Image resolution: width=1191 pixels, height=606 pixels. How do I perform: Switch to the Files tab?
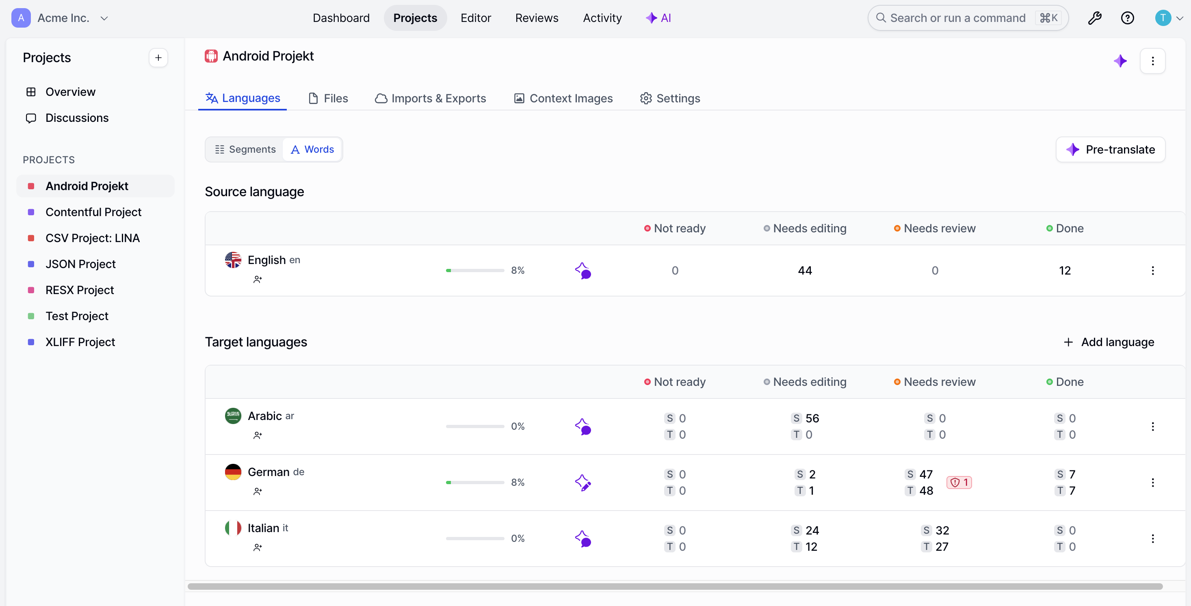(x=328, y=98)
